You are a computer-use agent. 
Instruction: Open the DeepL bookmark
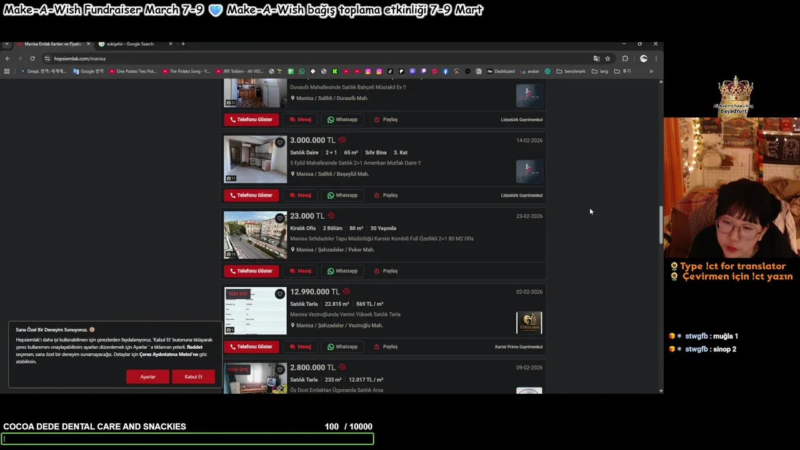[x=42, y=71]
